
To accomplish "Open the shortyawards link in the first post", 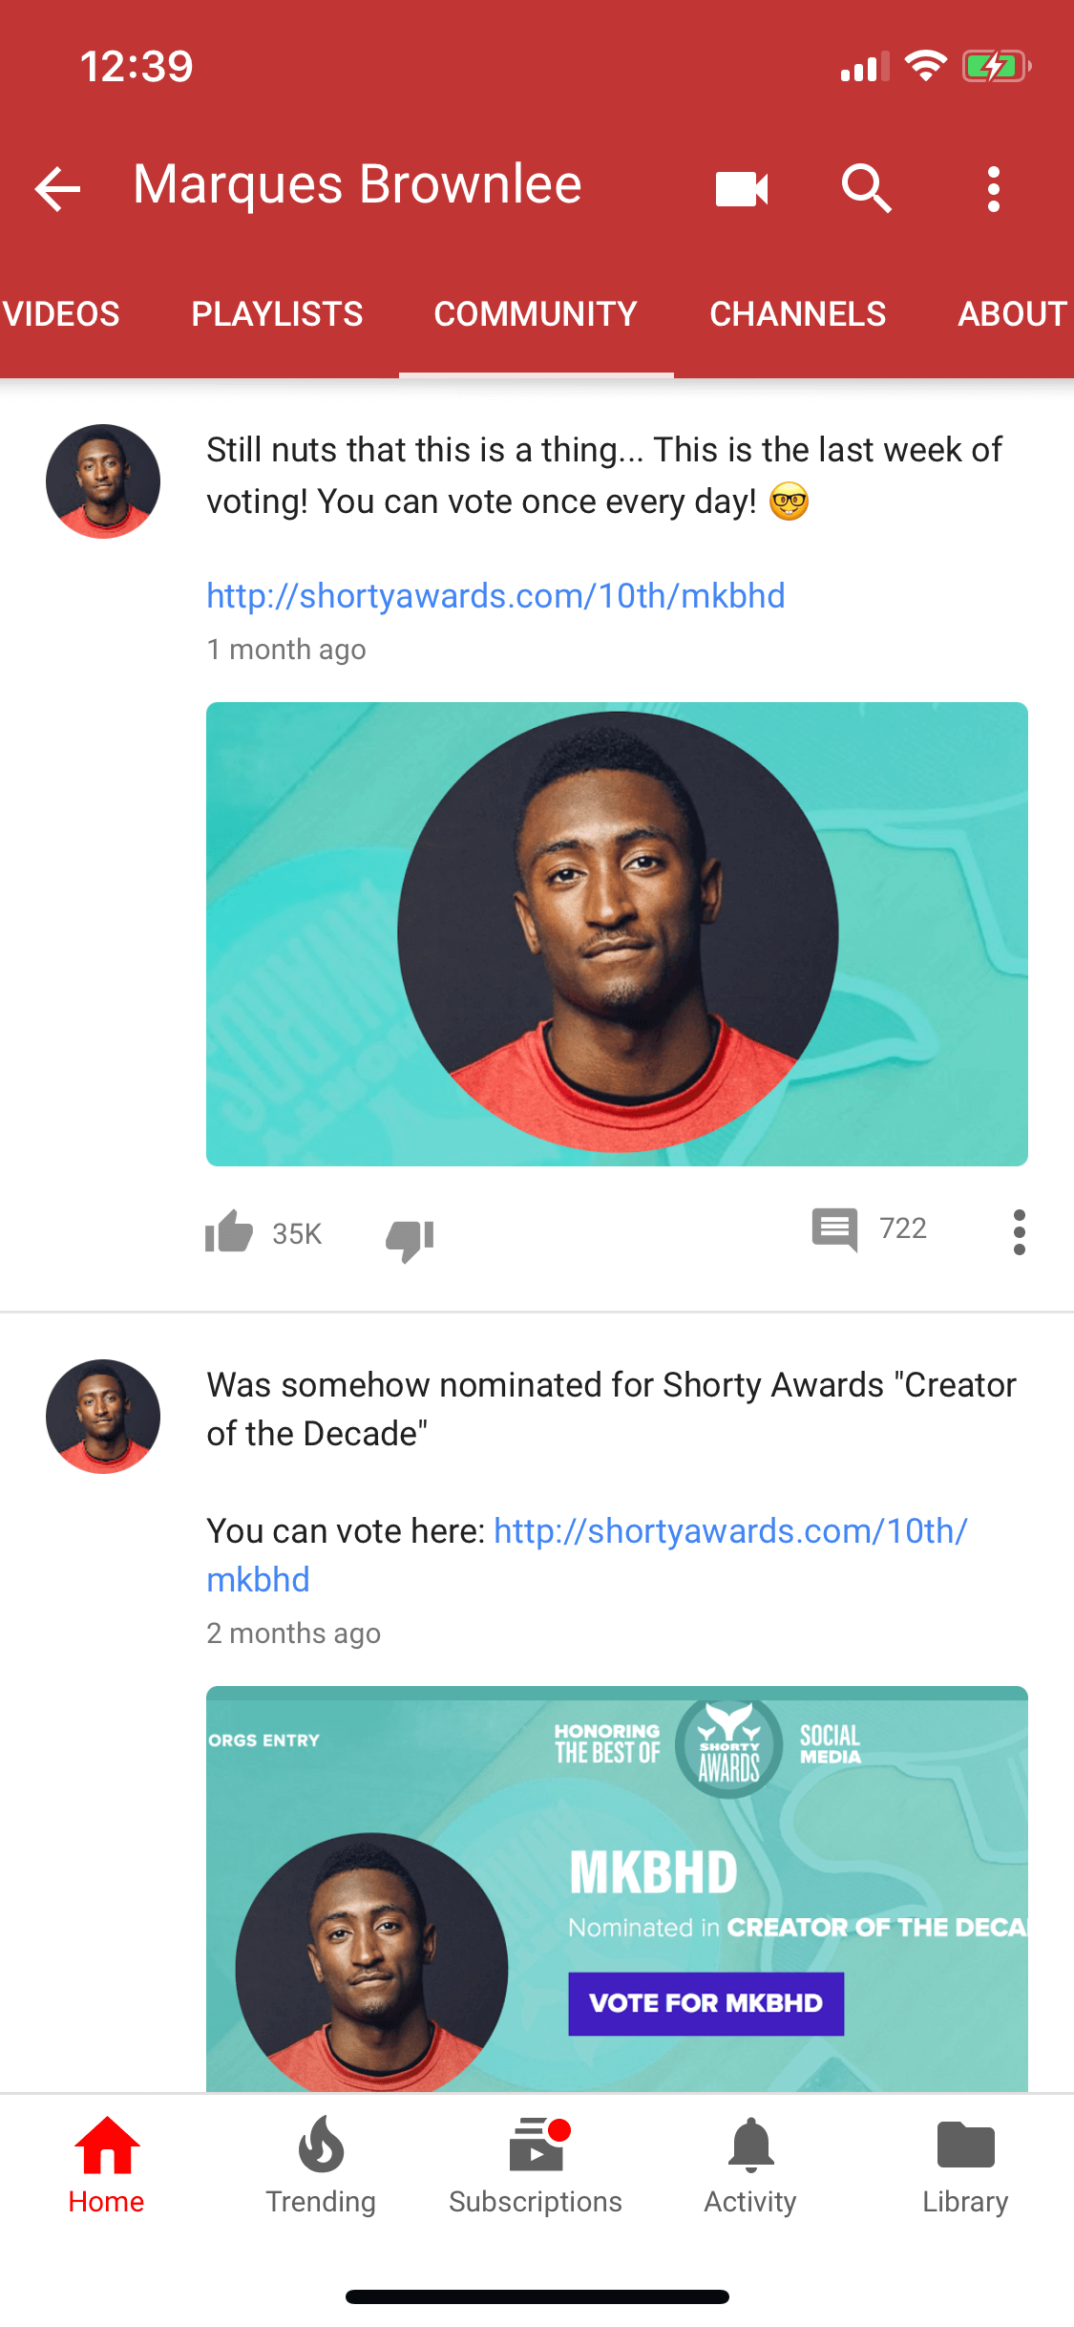I will 495,596.
